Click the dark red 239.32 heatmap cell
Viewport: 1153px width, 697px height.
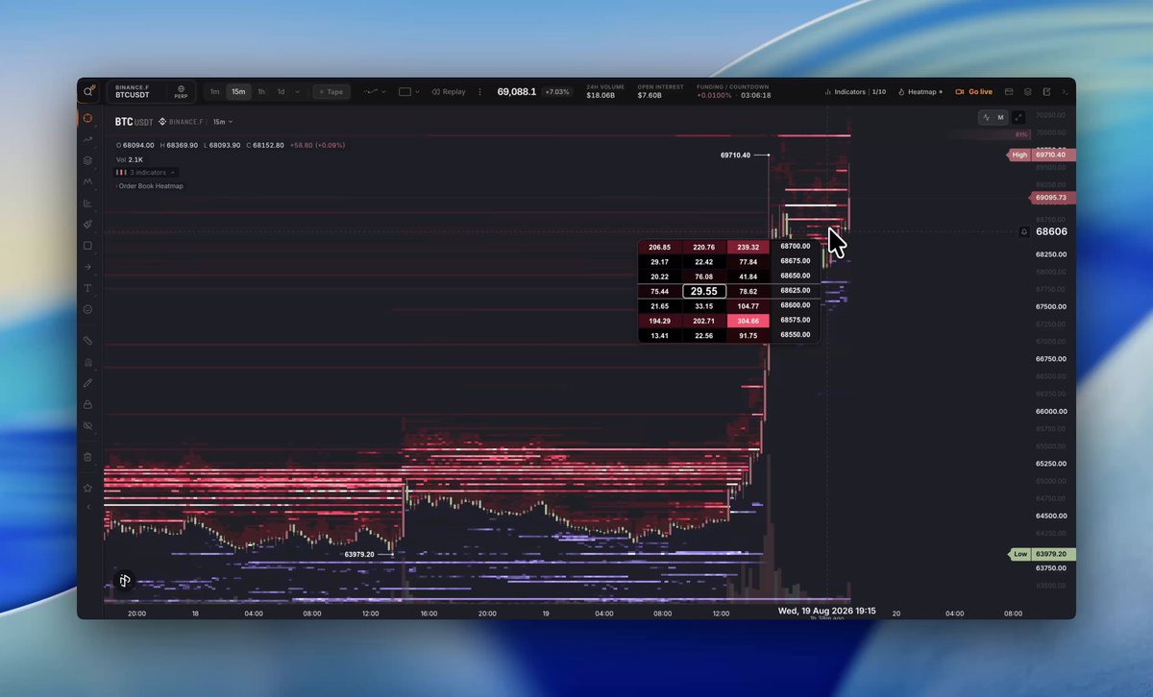[x=748, y=247]
